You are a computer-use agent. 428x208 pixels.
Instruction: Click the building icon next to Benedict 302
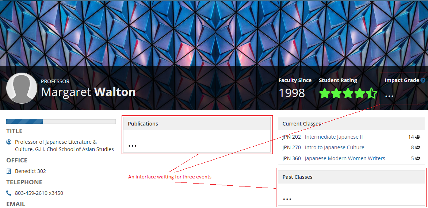pos(9,171)
